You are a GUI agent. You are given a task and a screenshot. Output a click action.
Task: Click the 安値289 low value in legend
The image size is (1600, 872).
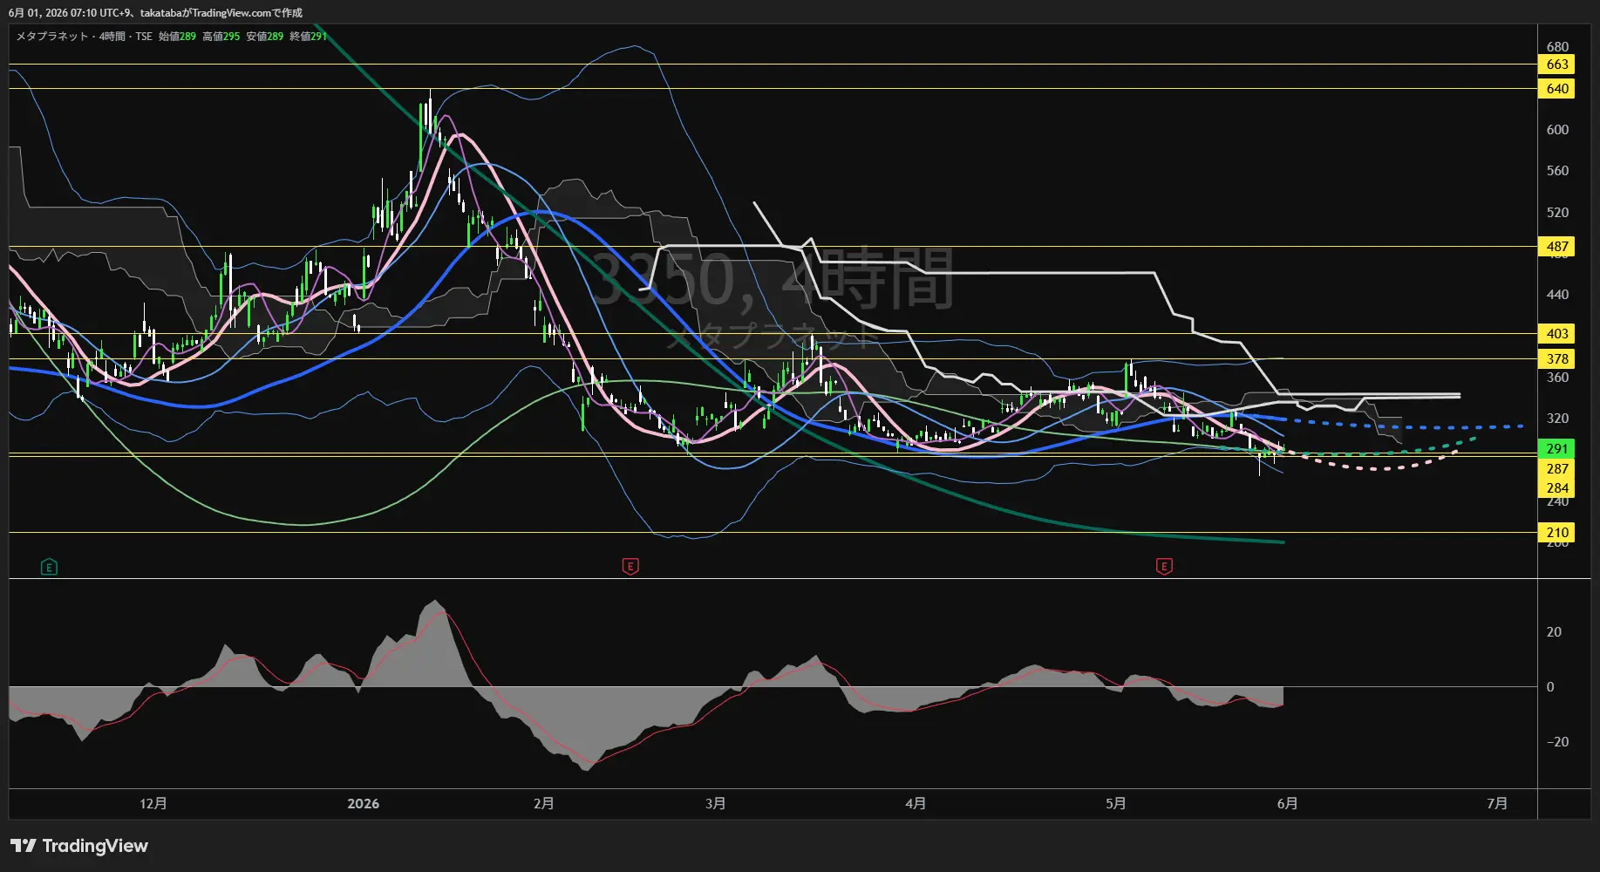pos(264,37)
